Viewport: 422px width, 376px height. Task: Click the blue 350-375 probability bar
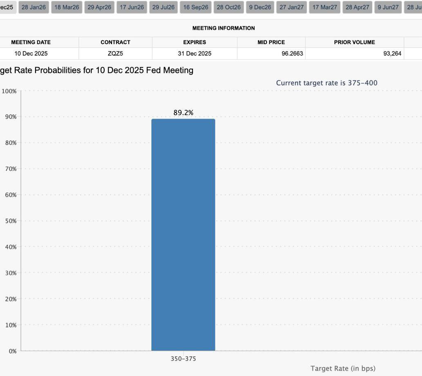point(183,235)
